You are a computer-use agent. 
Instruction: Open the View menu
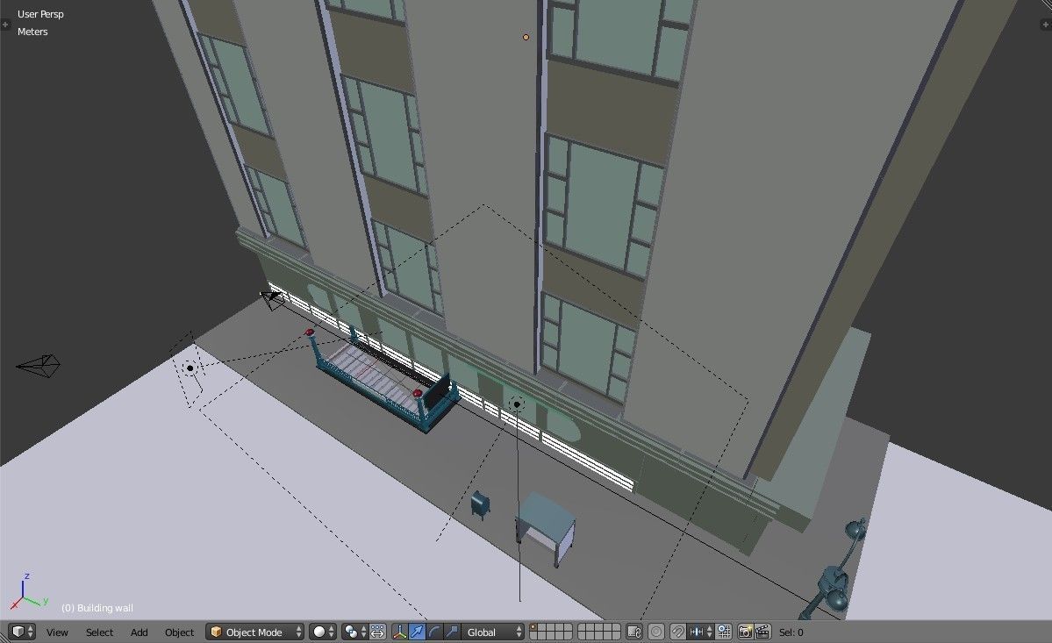57,632
